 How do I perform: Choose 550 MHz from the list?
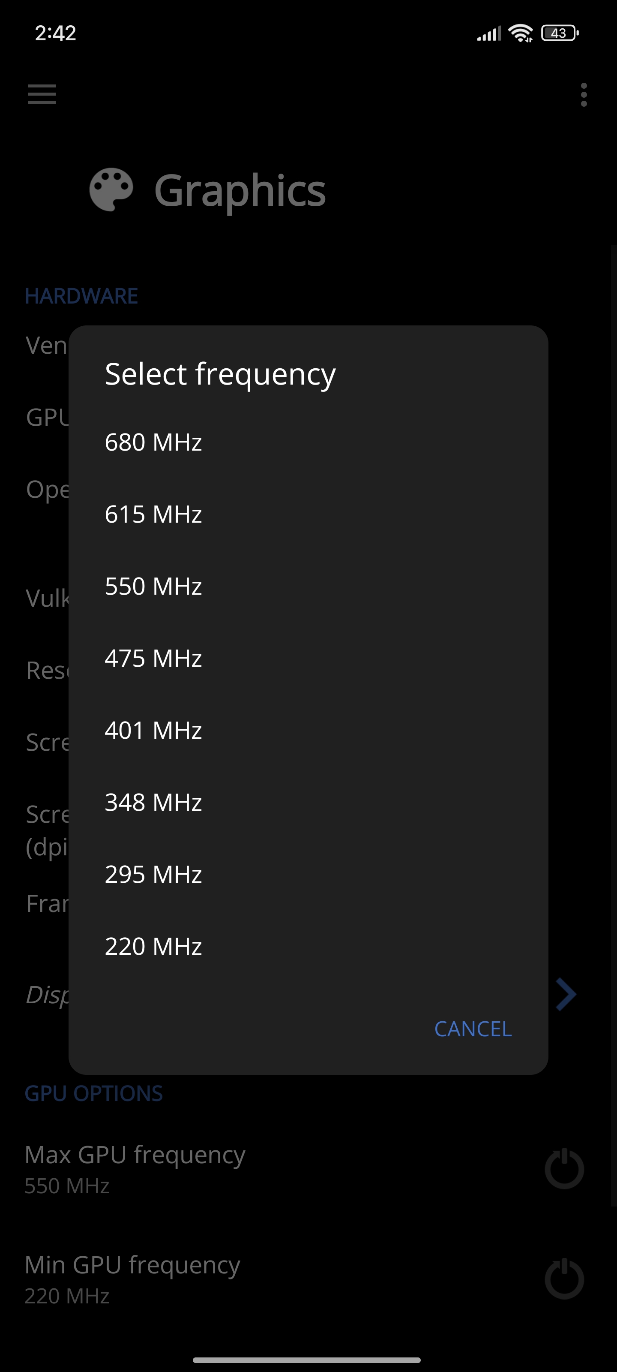tap(308, 586)
